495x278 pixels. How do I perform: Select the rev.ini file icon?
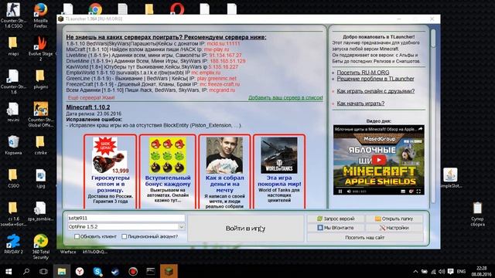[x=13, y=112]
